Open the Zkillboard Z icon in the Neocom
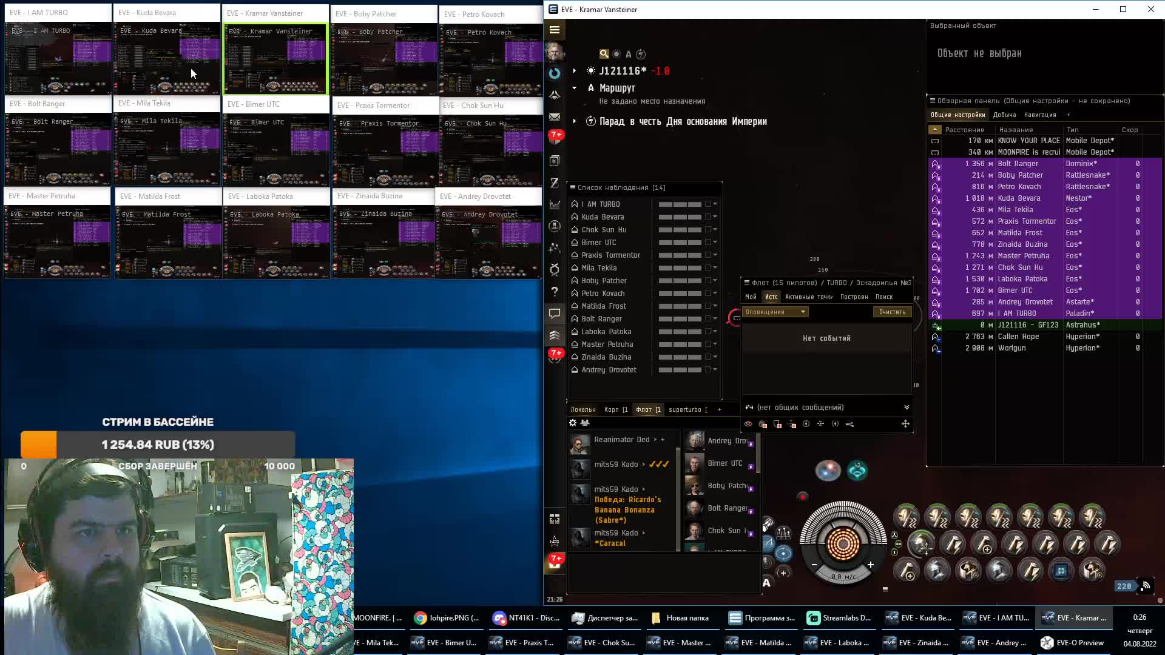1165x655 pixels. click(554, 183)
